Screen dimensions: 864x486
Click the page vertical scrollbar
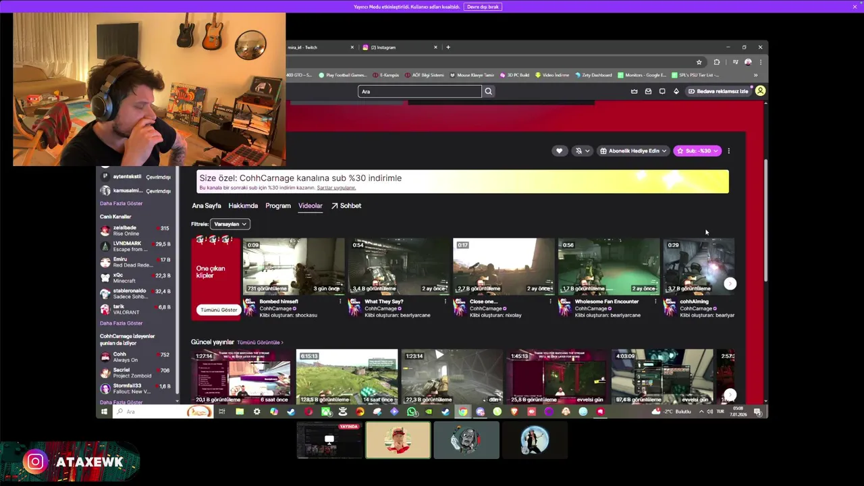(765, 221)
